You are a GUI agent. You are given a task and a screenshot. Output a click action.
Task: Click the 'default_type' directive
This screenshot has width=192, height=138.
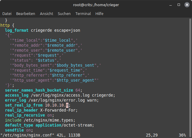pyautogui.click(x=19, y=125)
